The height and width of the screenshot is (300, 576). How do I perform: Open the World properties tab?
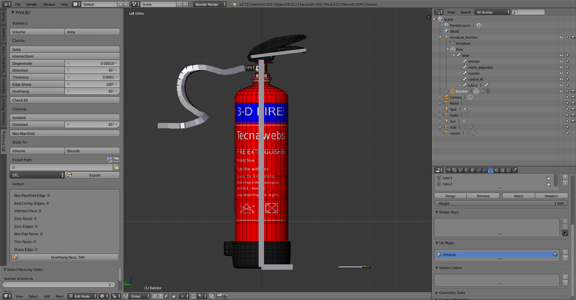click(x=466, y=170)
